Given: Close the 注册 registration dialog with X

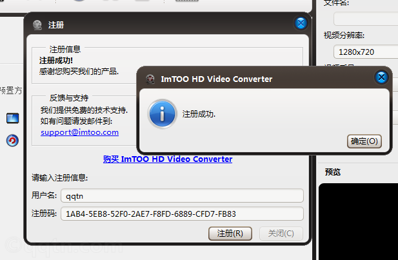Looking at the screenshot, I should click(x=301, y=23).
